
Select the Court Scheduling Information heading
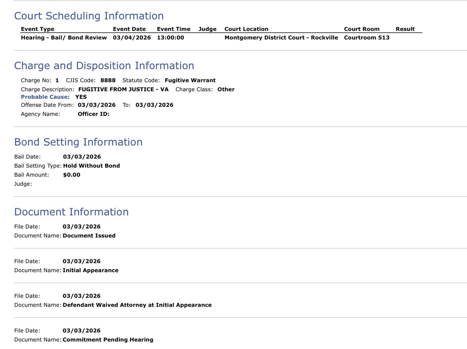click(89, 16)
